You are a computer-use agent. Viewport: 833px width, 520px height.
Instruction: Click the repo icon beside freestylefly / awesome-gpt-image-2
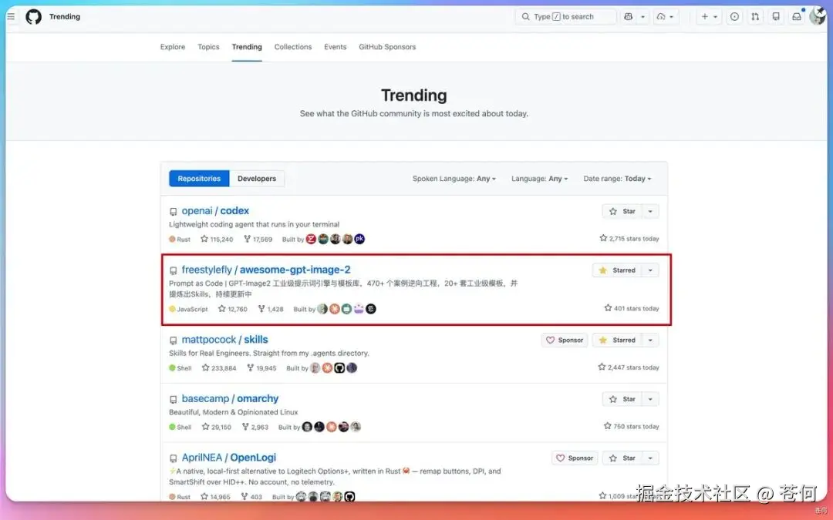point(174,270)
